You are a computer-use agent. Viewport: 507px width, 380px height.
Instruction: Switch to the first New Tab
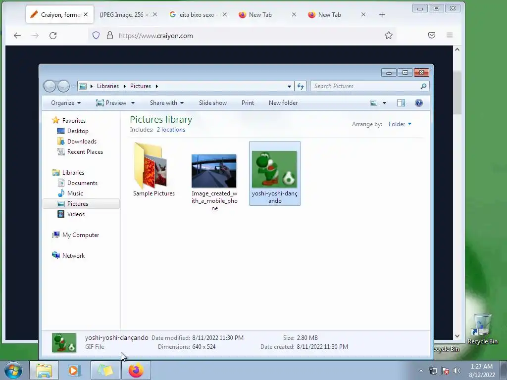[x=260, y=14]
